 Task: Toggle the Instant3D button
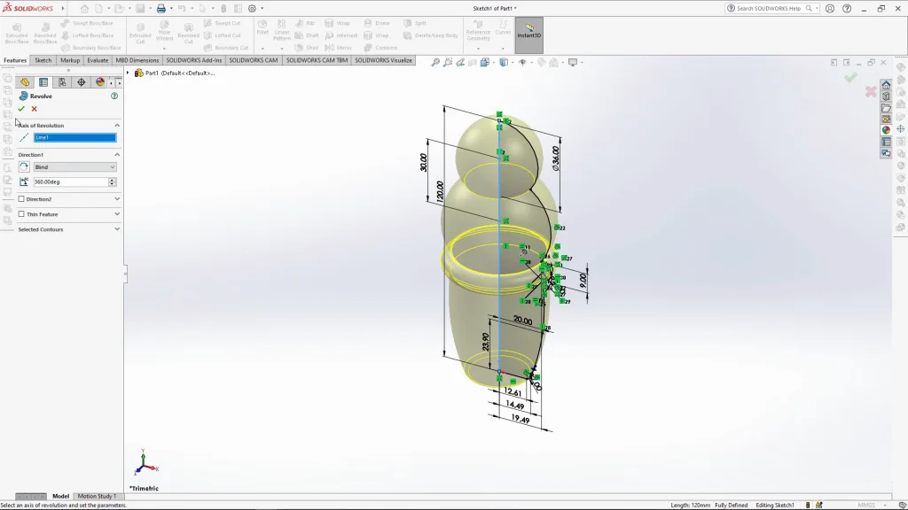pyautogui.click(x=529, y=34)
